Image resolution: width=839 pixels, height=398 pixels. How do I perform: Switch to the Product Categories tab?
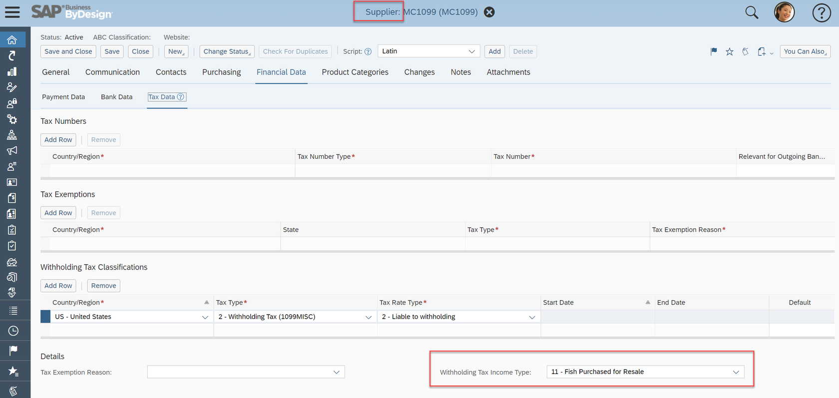pyautogui.click(x=355, y=72)
